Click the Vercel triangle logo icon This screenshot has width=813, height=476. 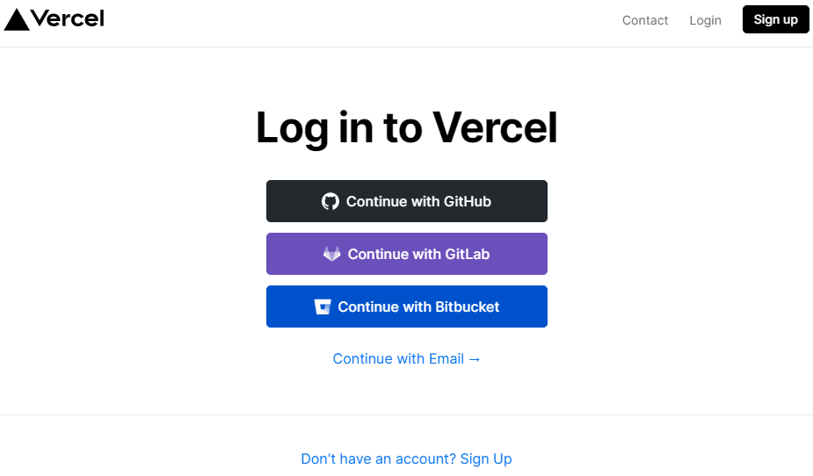click(17, 19)
